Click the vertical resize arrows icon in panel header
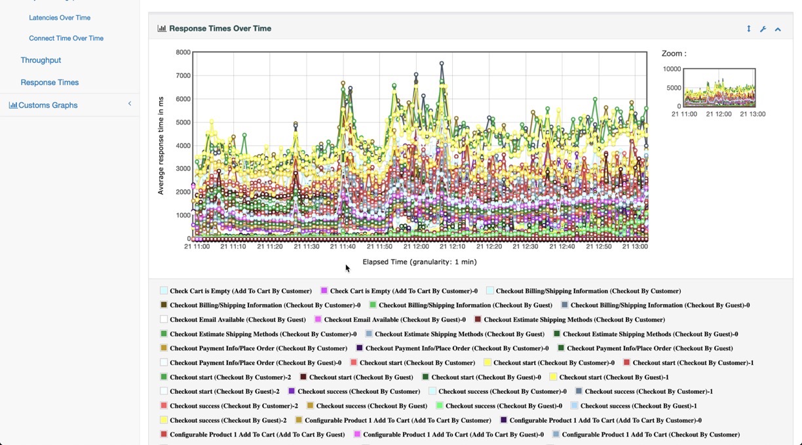The width and height of the screenshot is (802, 445). [x=748, y=29]
